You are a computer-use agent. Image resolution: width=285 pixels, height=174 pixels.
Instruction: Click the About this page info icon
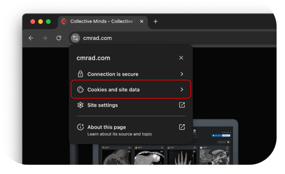(80, 127)
